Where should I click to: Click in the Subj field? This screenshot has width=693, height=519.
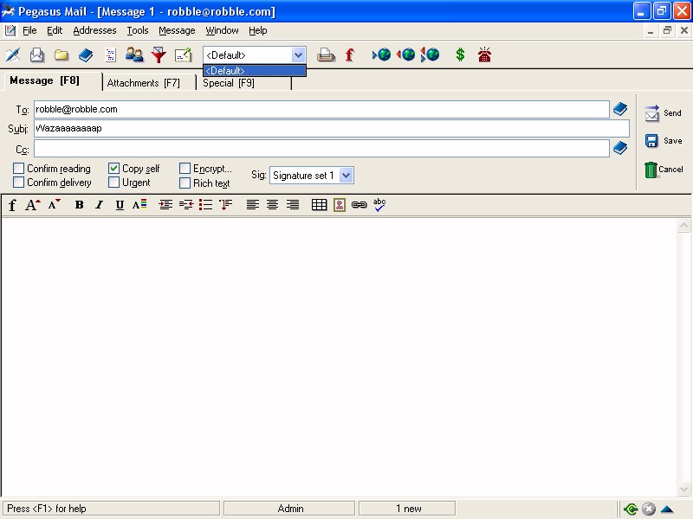(x=332, y=128)
